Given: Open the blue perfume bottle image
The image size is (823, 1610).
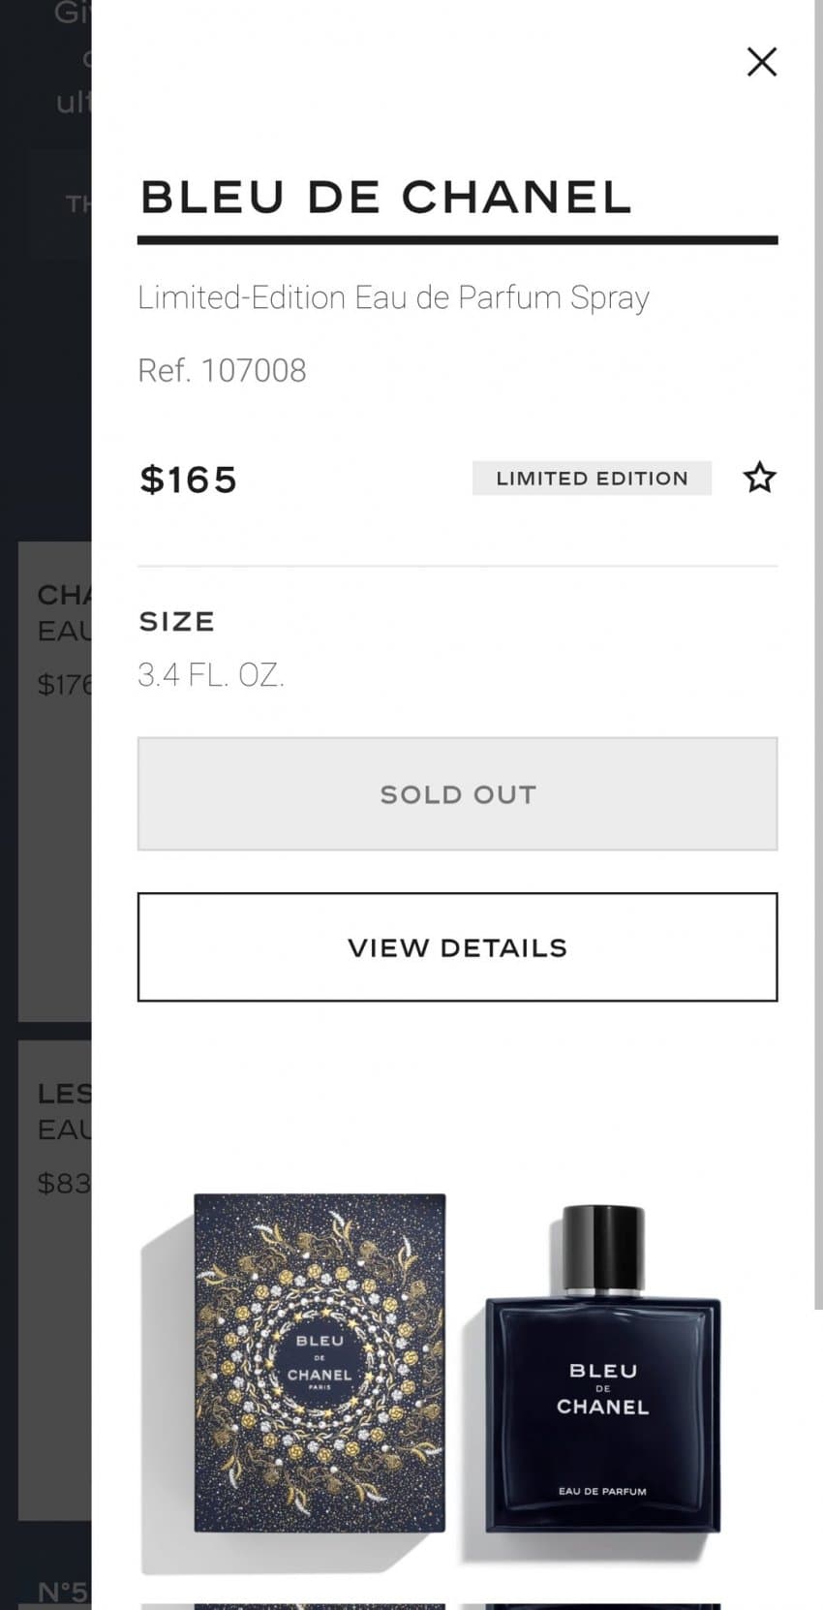Looking at the screenshot, I should (x=602, y=1370).
